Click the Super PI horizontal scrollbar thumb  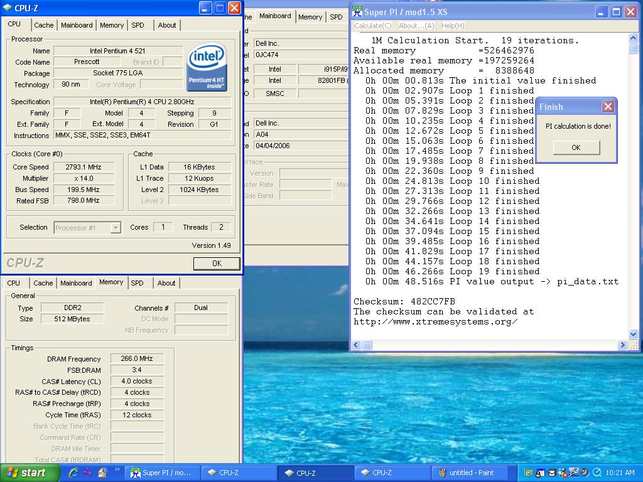[367, 345]
